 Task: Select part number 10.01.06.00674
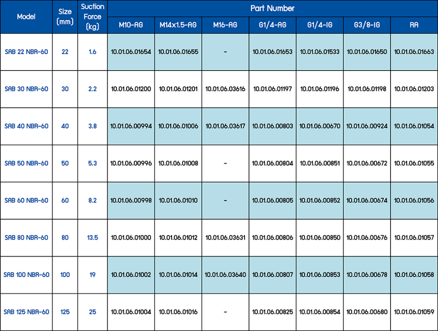click(x=367, y=200)
